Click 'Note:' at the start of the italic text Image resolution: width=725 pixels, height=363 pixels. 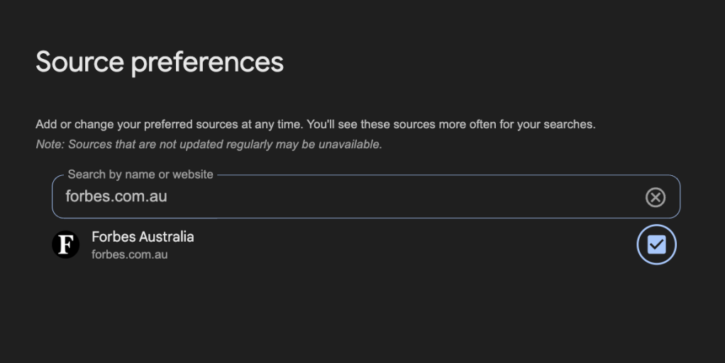pyautogui.click(x=50, y=145)
